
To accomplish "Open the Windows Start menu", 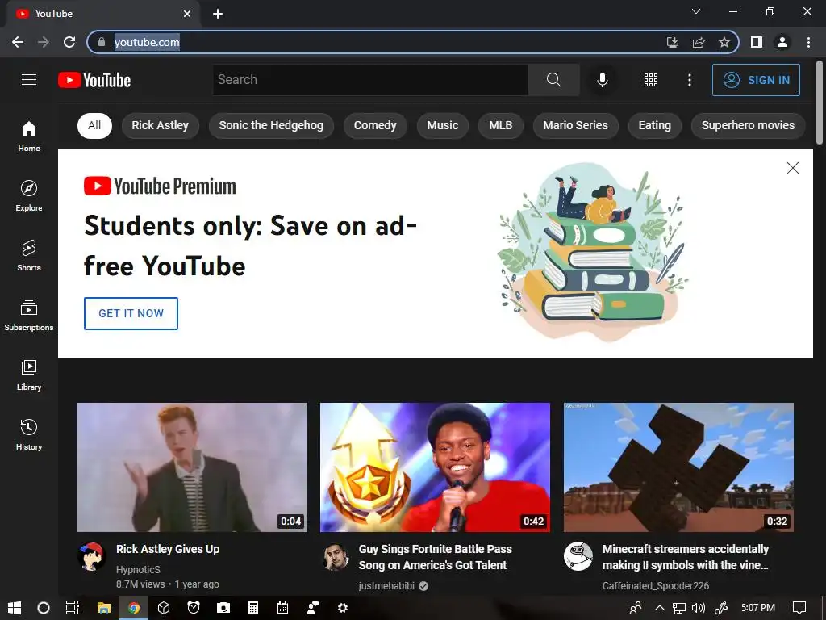I will click(15, 608).
